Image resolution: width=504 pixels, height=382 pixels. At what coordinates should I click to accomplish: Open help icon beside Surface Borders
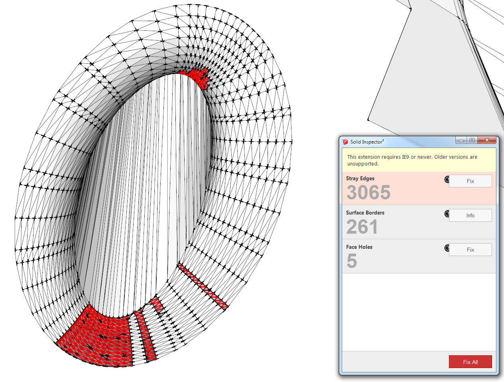pyautogui.click(x=447, y=214)
